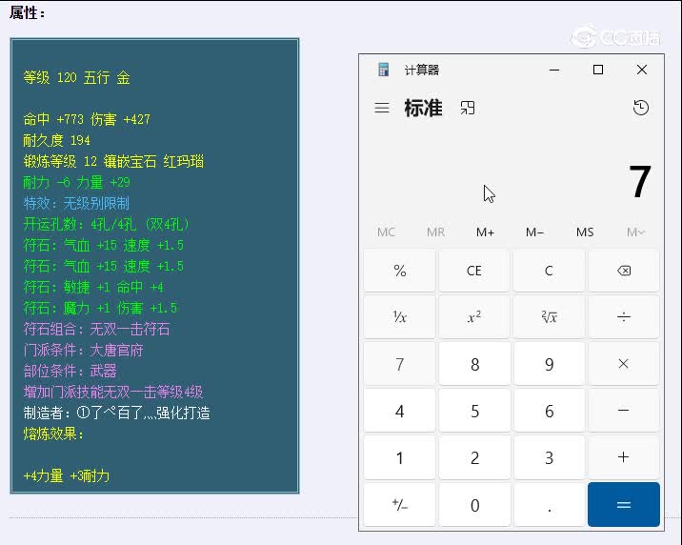The image size is (682, 545).
Task: Click digit 7 on the keypad
Action: click(x=400, y=364)
